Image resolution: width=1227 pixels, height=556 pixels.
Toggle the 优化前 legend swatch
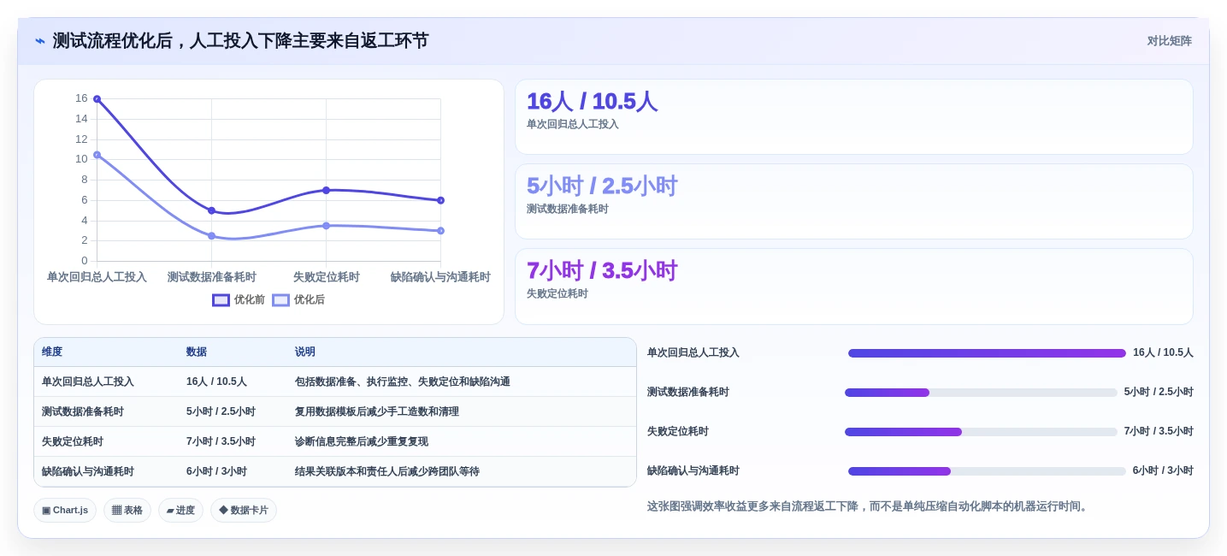pos(221,300)
